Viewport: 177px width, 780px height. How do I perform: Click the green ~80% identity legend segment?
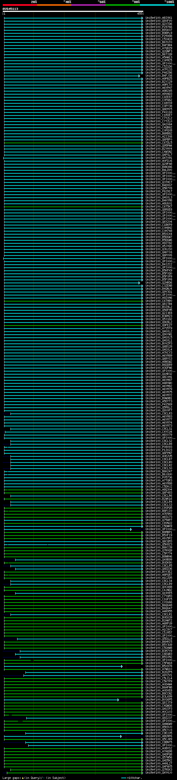click(123, 5)
